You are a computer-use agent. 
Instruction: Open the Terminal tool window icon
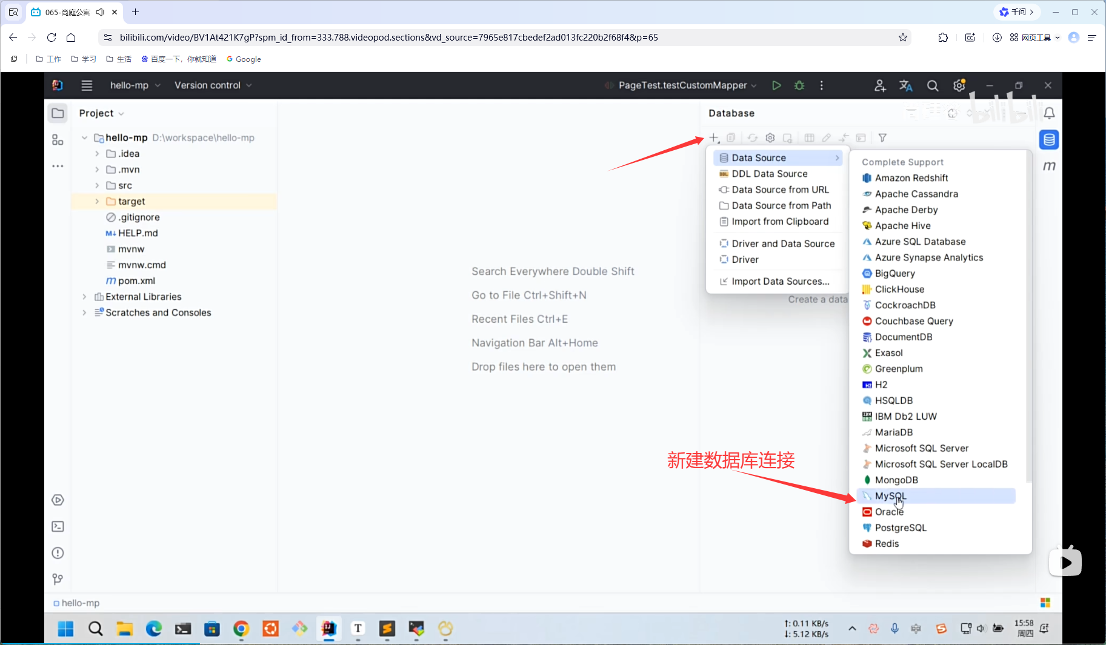(58, 527)
